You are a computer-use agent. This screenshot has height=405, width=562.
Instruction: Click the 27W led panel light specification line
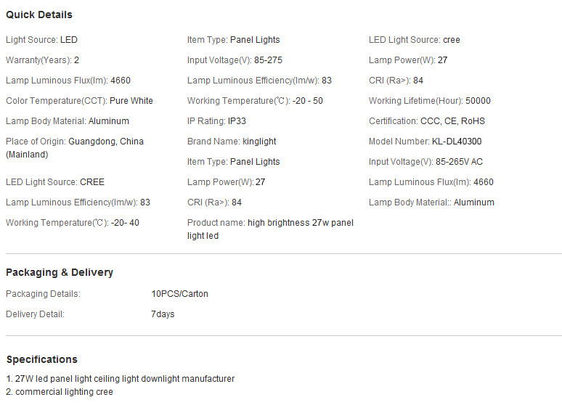click(x=121, y=379)
